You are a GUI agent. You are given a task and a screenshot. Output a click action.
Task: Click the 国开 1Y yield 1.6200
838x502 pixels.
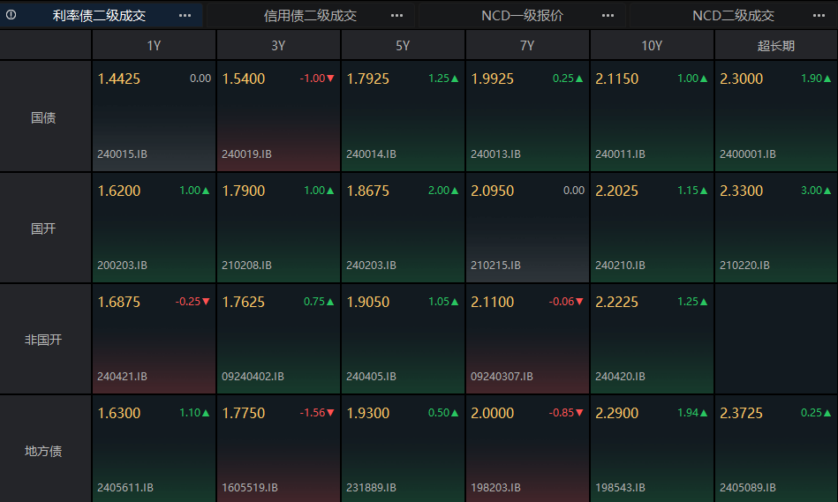pos(118,191)
